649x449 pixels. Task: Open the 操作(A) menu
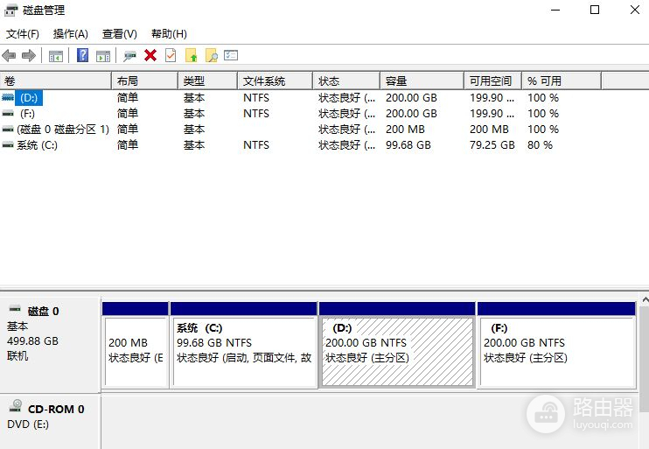pos(71,34)
